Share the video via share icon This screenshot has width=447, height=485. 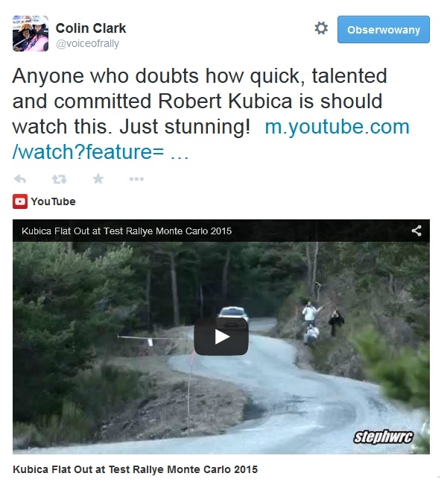[x=416, y=231]
